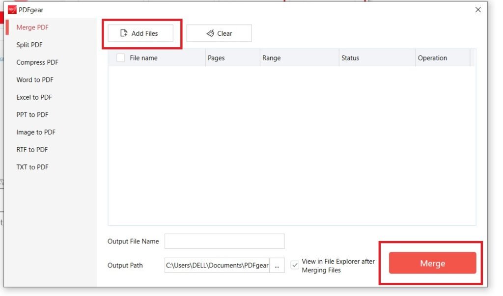Enable the File name header checkbox
The image size is (503, 296).
(120, 57)
